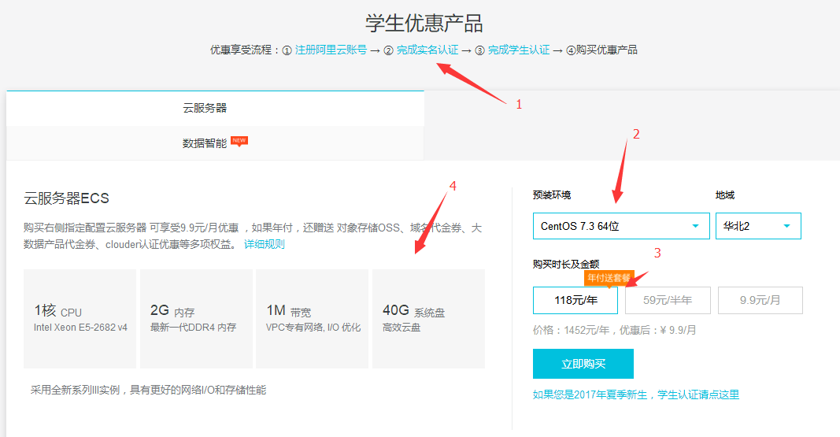Click the 年付送套餐 orange tag

[609, 278]
